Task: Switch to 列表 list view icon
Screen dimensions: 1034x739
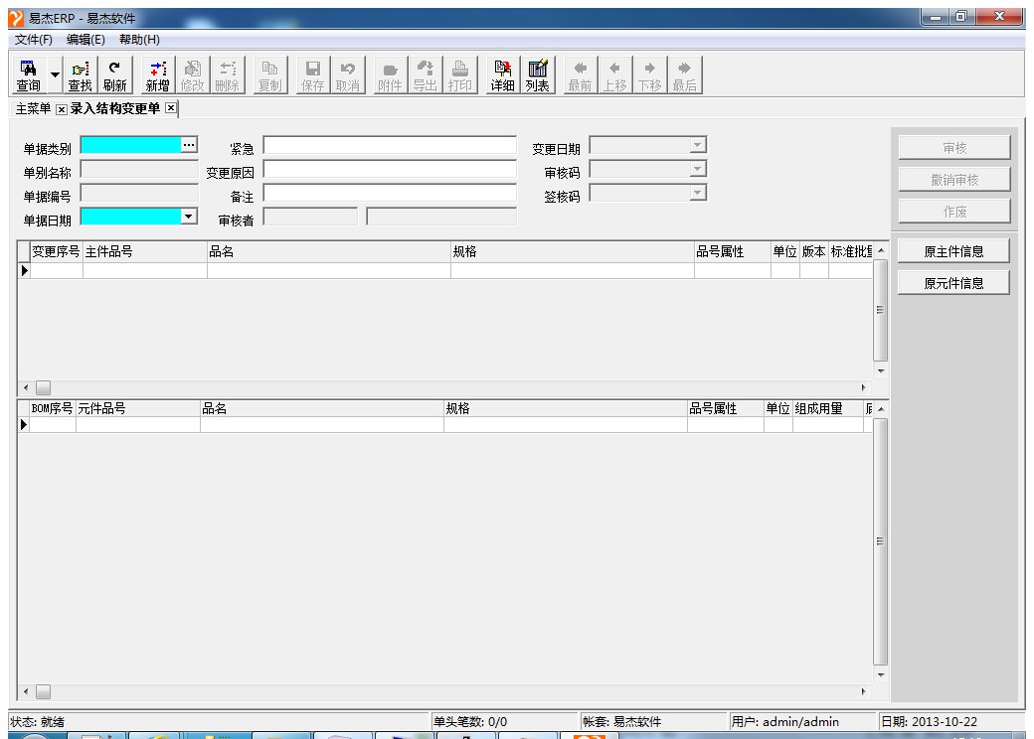Action: tap(538, 75)
